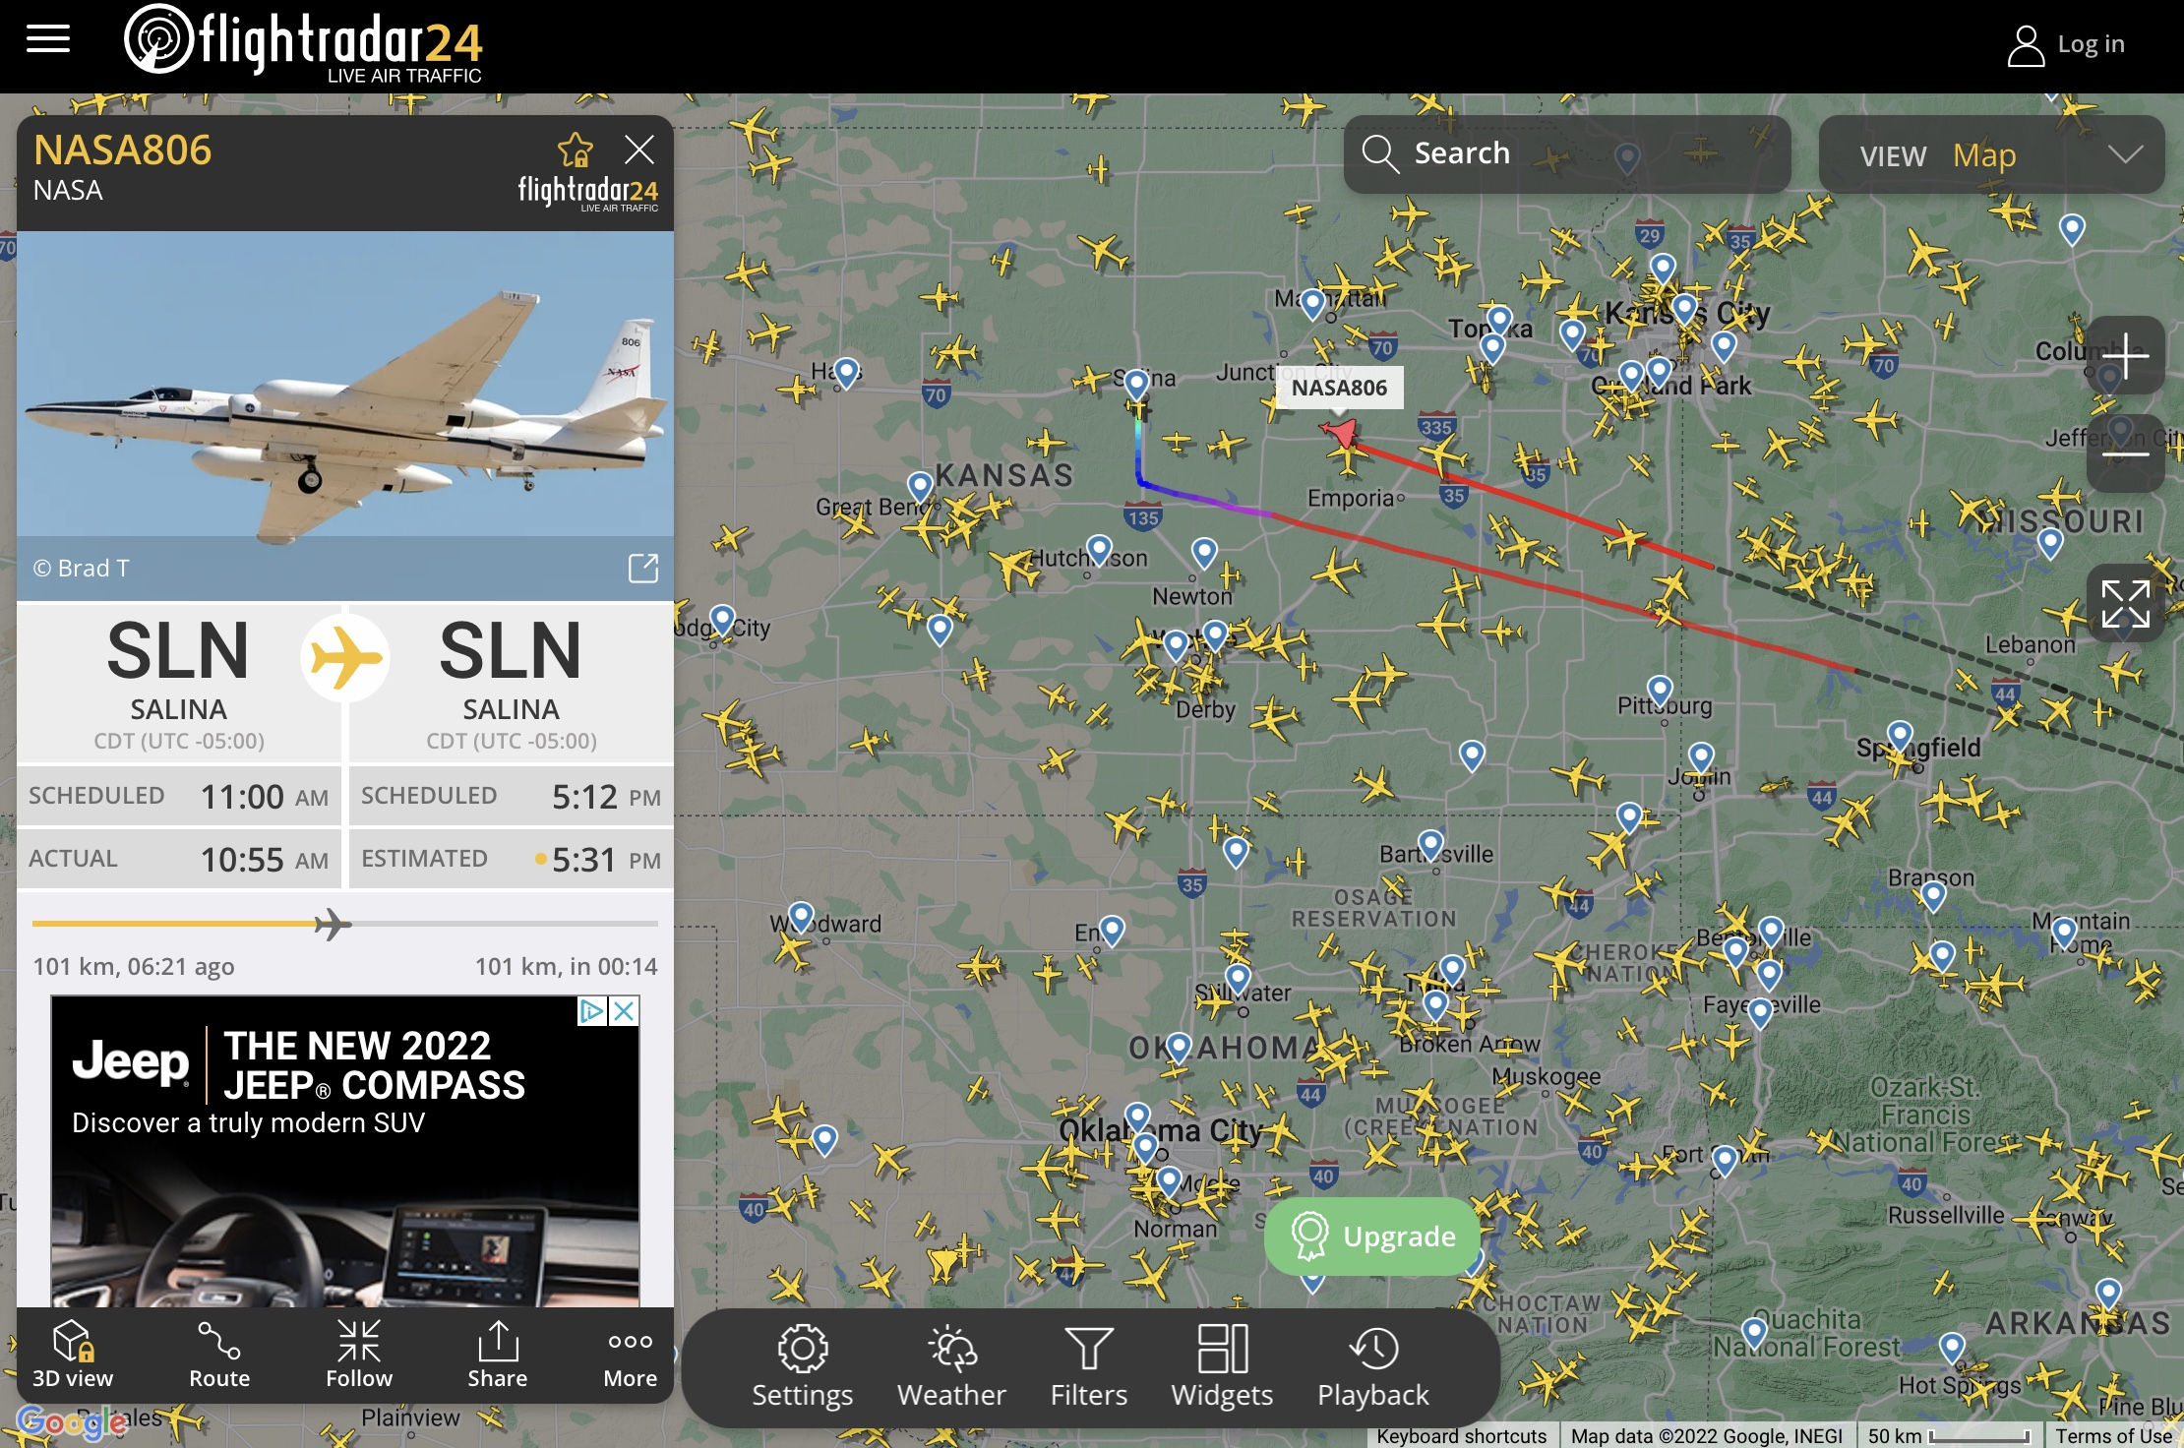Click the flight progress bar

click(345, 924)
